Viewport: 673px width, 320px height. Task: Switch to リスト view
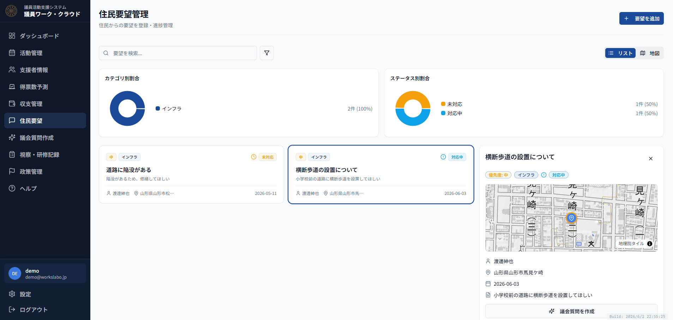[620, 53]
